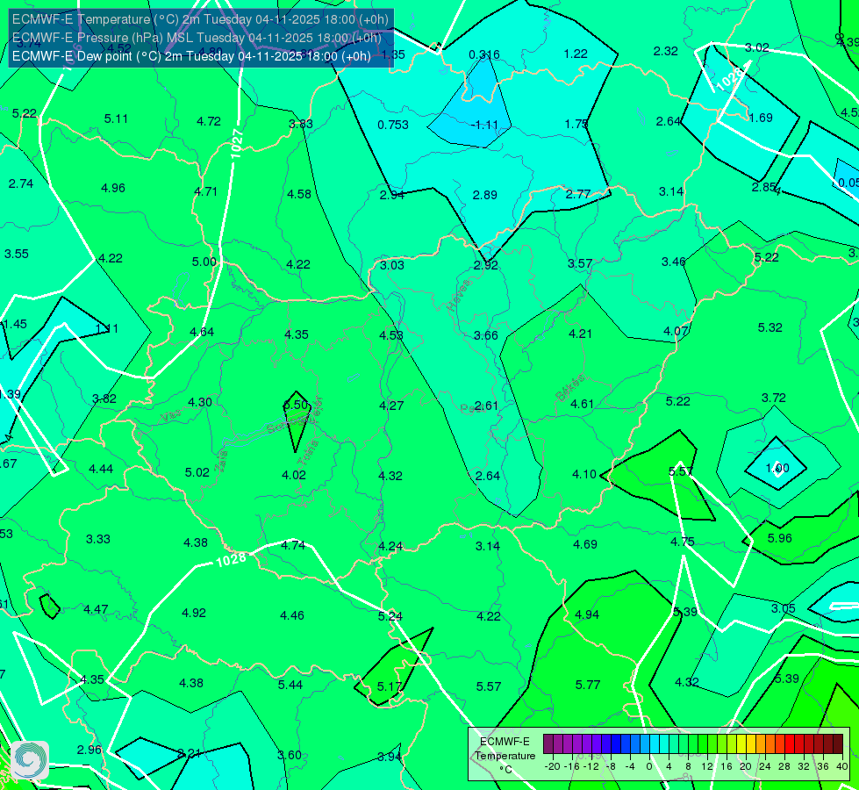Click the 4.94 temperature value
This screenshot has width=859, height=790.
[587, 614]
